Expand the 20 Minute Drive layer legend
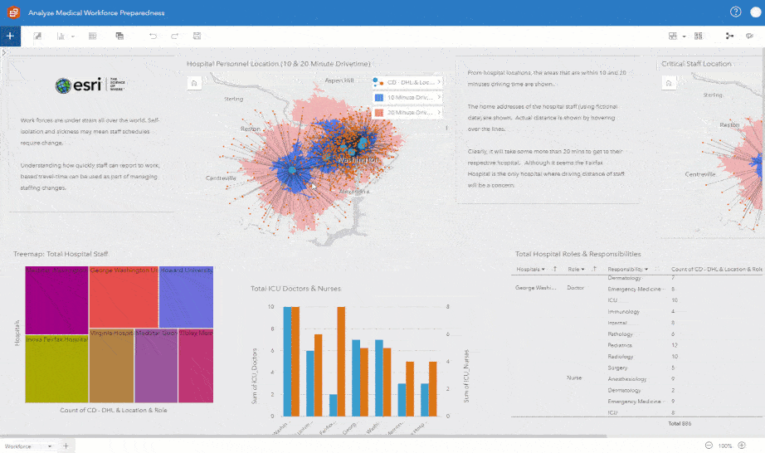765x453 pixels. [x=439, y=113]
